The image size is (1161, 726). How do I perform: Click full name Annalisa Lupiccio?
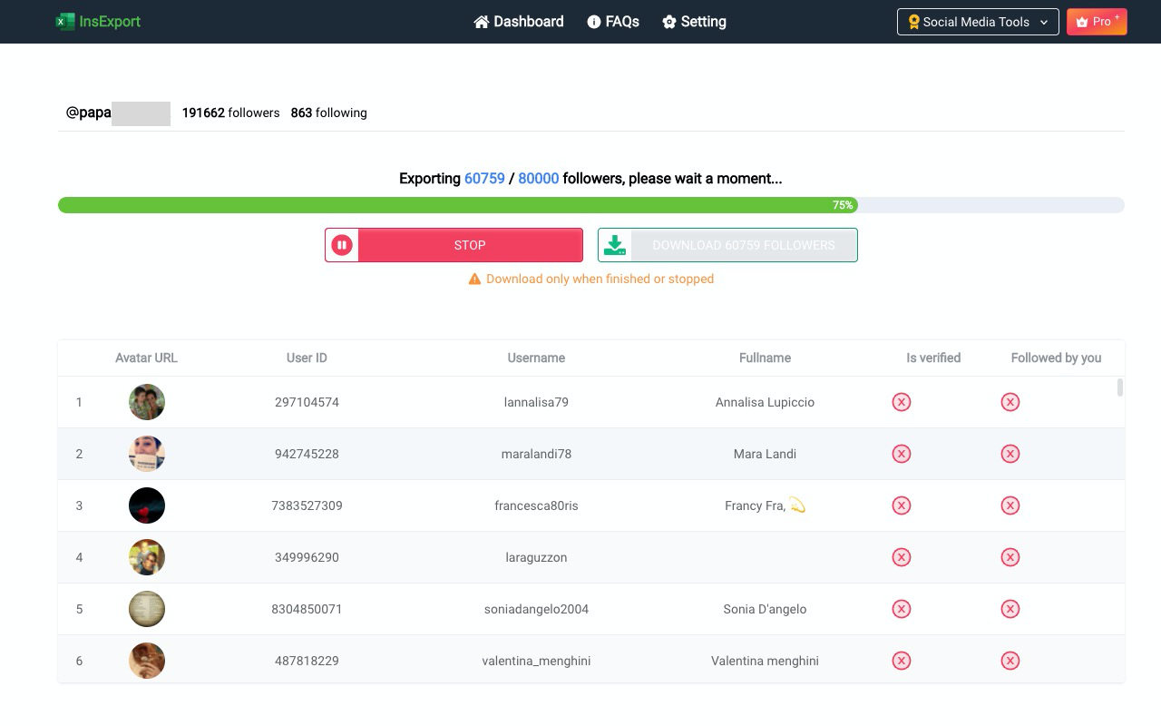[765, 402]
